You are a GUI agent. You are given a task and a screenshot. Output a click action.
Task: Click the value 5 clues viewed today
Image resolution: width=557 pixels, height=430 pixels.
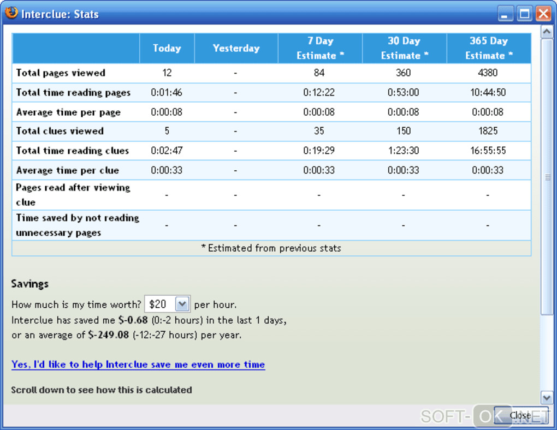(x=167, y=131)
